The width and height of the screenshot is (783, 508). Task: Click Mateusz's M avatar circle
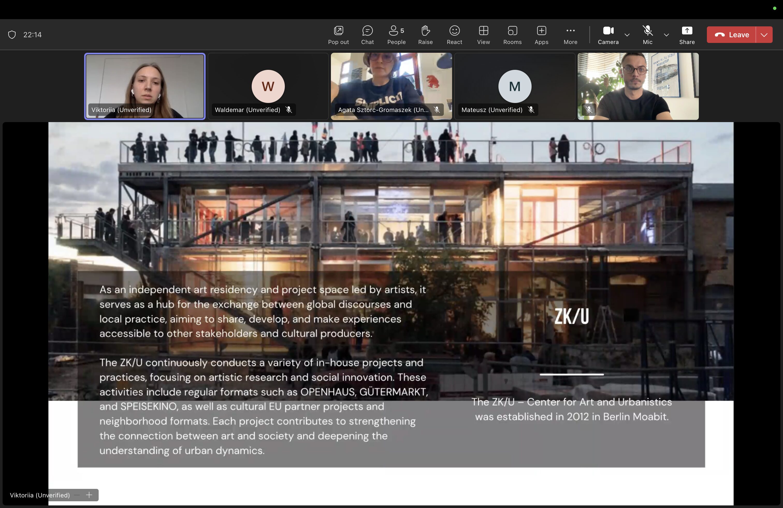[x=514, y=86]
